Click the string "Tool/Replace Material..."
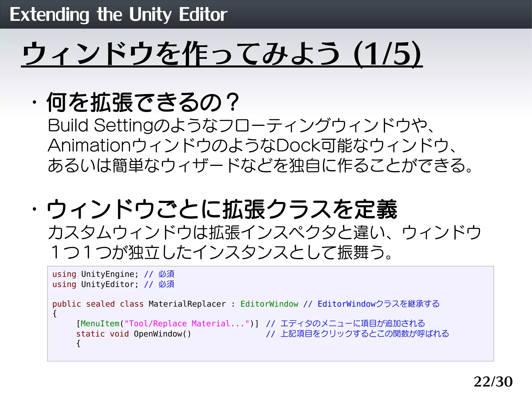The width and height of the screenshot is (532, 399). 187,324
